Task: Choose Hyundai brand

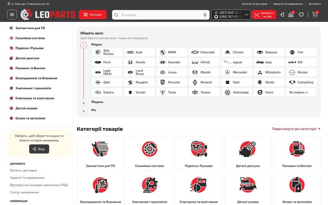Action: pyautogui.click(x=172, y=62)
